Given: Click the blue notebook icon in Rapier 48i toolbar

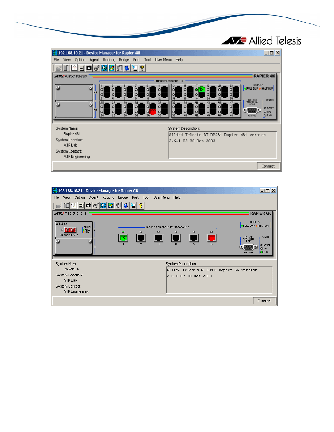Looking at the screenshot, I should (127, 68).
